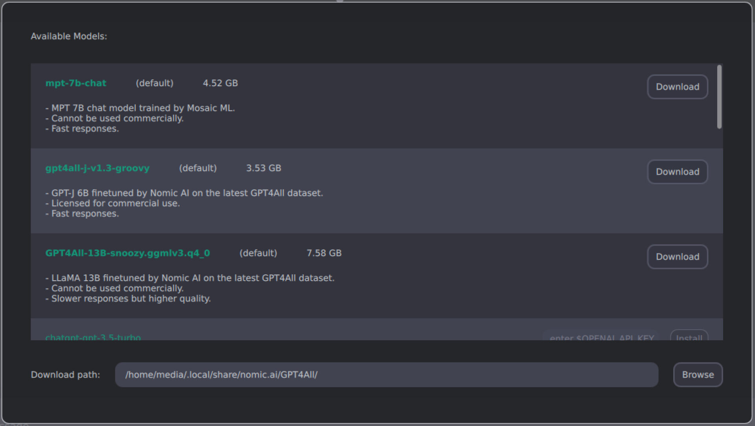Focus the Download path text field
Image resolution: width=755 pixels, height=426 pixels.
pos(387,375)
